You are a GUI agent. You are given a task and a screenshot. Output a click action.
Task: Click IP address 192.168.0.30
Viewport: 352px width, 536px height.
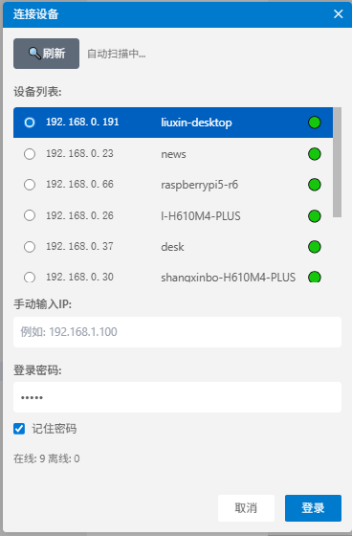coord(79,277)
